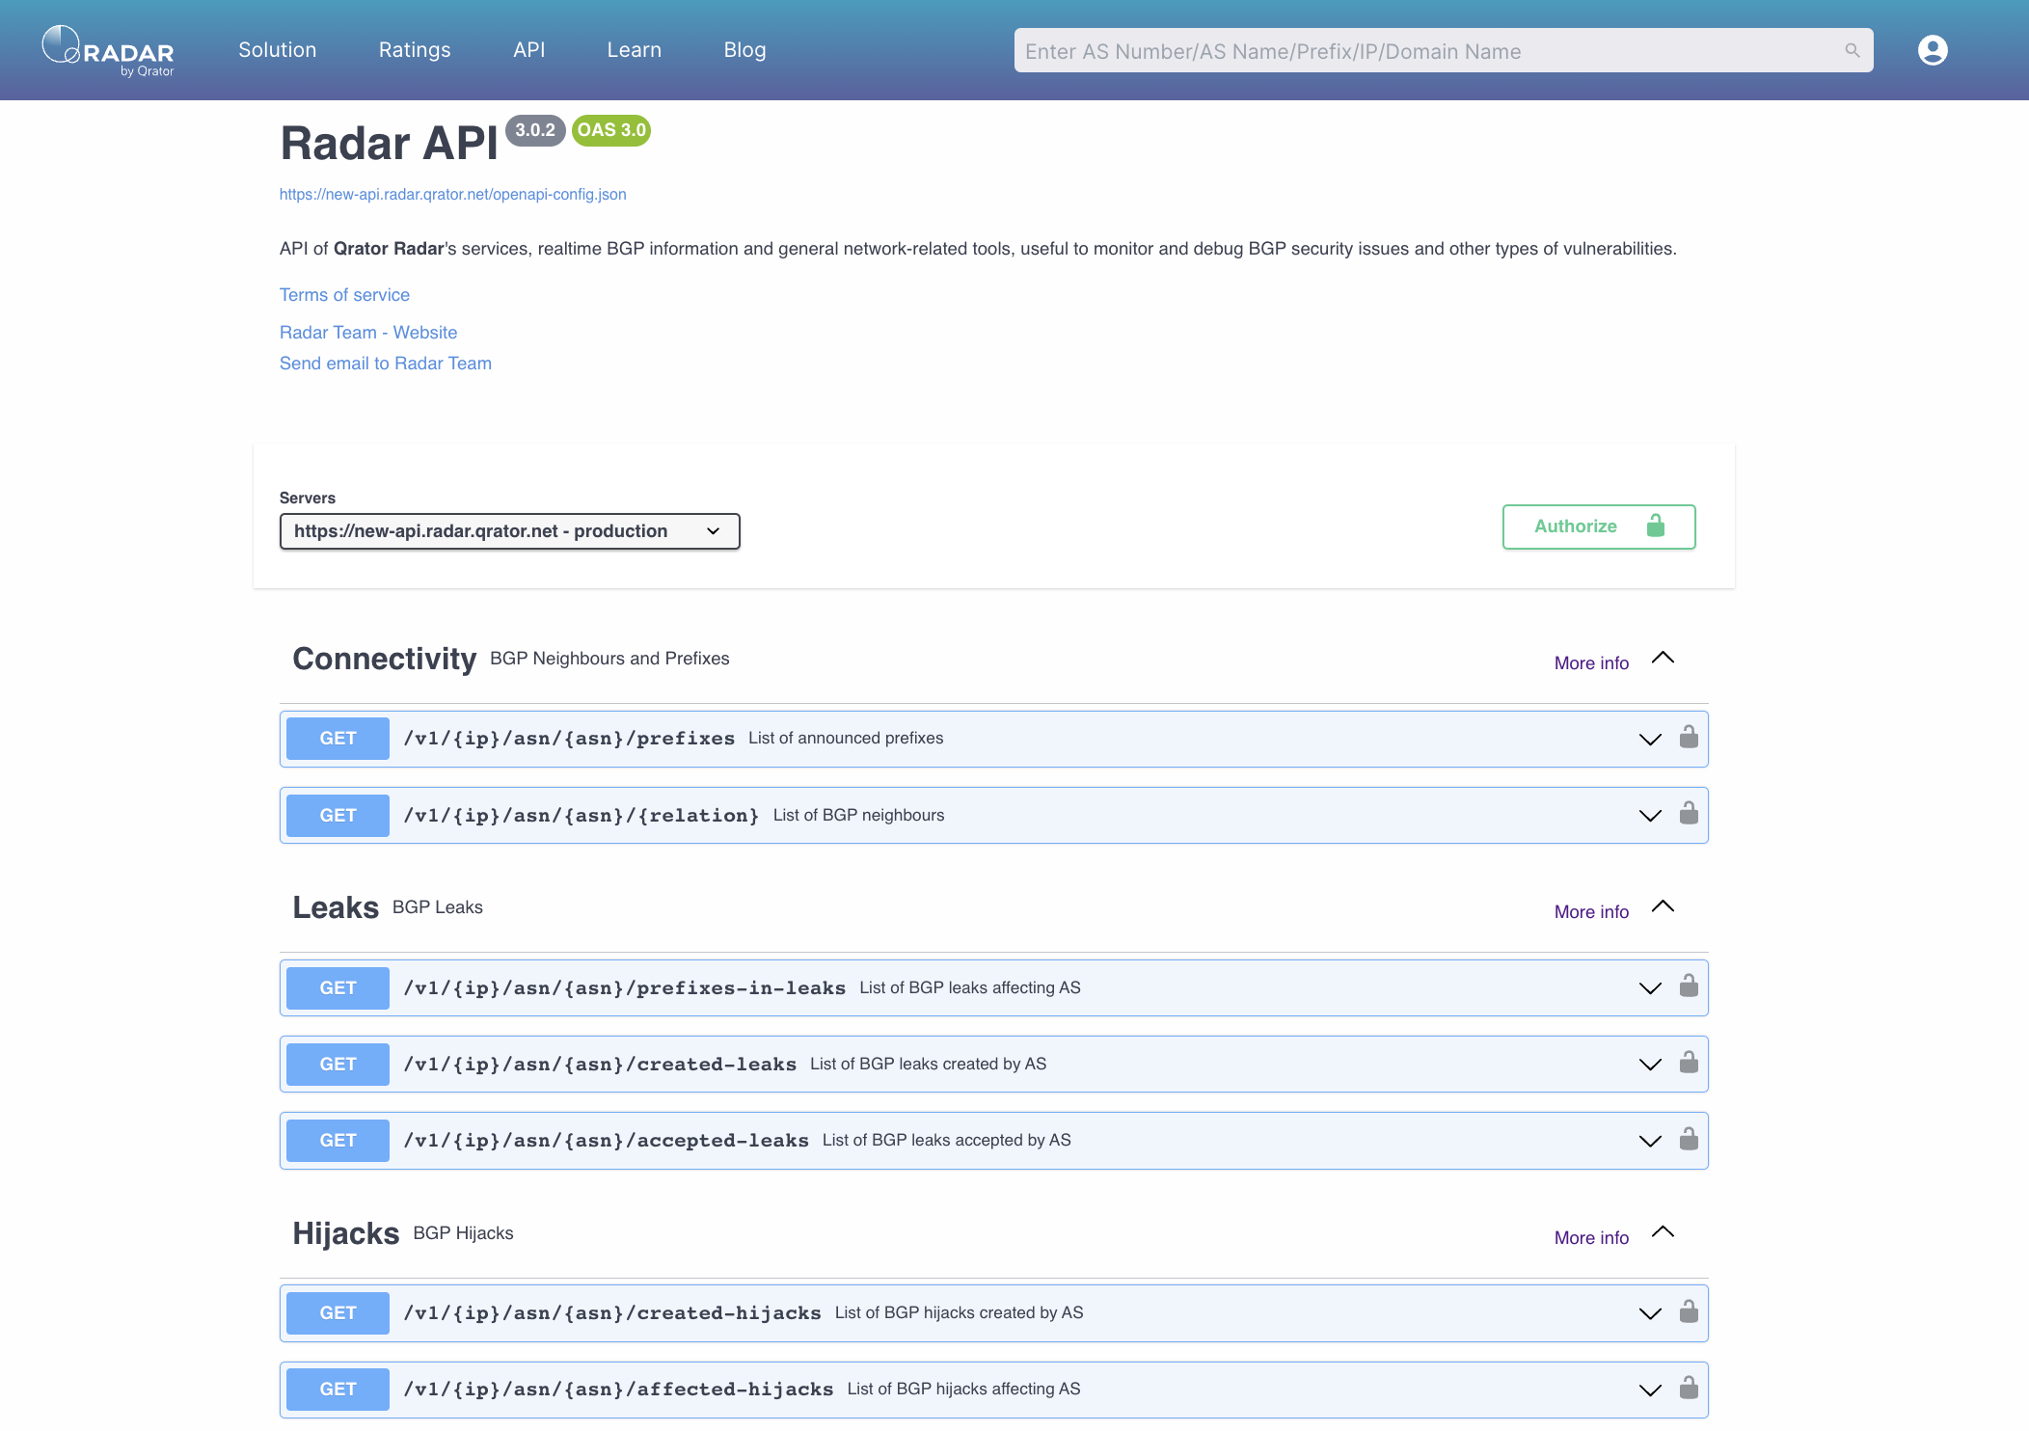Click More info in Hijacks section
The image size is (2029, 1431).
point(1591,1238)
